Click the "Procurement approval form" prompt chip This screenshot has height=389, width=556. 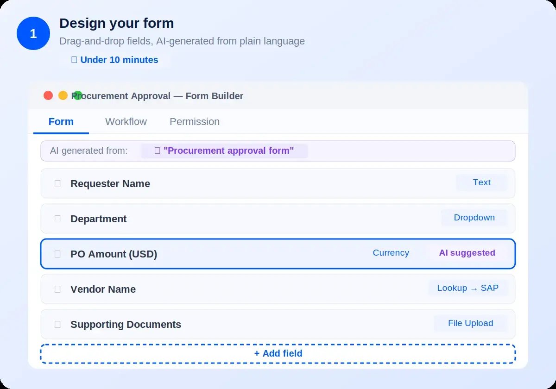click(x=224, y=151)
